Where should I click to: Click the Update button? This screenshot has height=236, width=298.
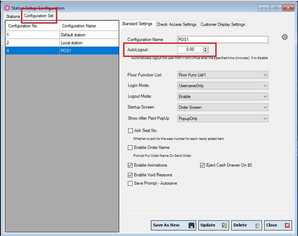[213, 225]
